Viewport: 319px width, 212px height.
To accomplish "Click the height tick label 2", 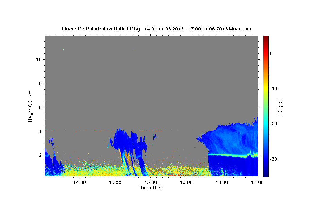I will click(x=40, y=155).
